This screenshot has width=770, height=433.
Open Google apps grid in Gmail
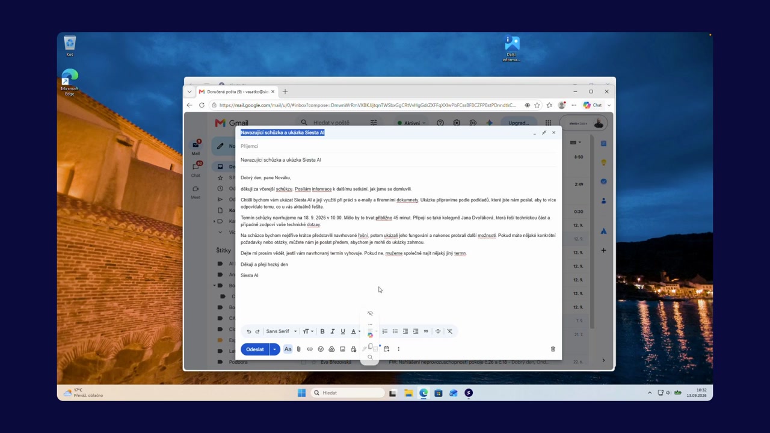coord(548,123)
